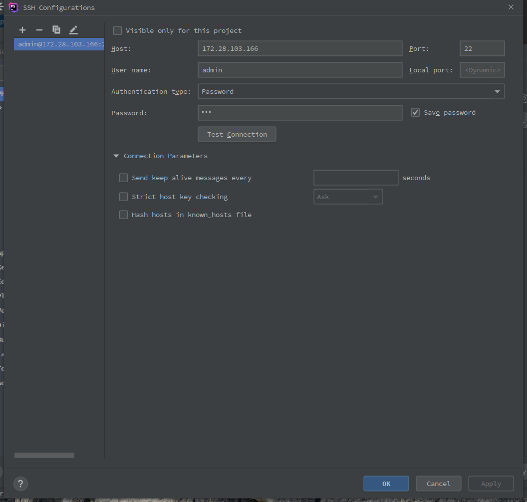
Task: Open help with the question mark icon
Action: 20,484
